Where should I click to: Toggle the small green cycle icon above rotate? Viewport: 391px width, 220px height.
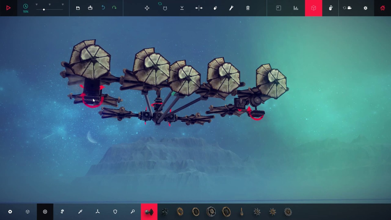tap(160, 4)
